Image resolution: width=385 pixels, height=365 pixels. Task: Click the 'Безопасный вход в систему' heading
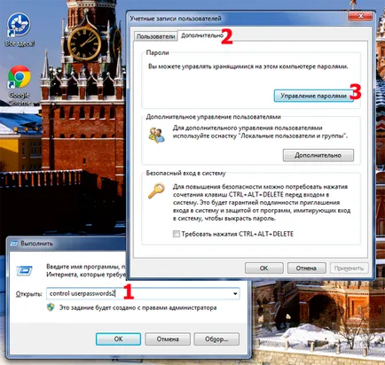pyautogui.click(x=185, y=173)
